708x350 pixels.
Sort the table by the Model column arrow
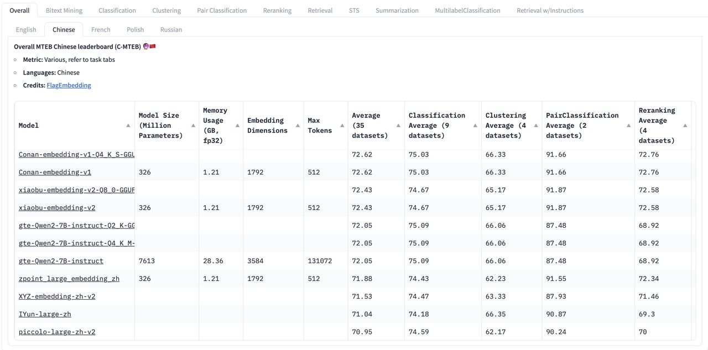tap(128, 126)
